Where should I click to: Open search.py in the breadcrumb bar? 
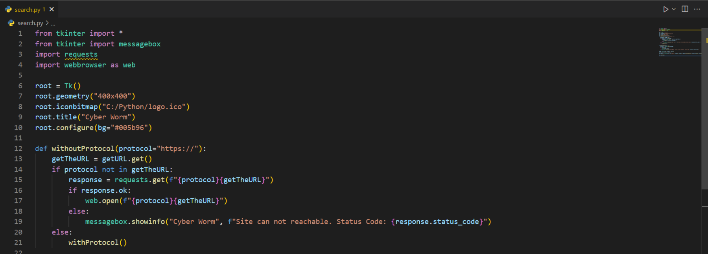coord(30,23)
